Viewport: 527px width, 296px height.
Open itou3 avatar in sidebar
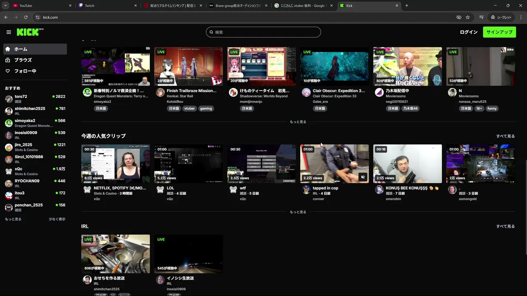point(9,195)
